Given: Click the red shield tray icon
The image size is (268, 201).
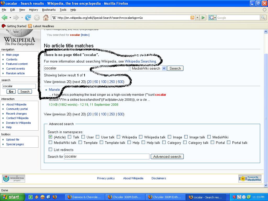Looking at the screenshot, I should 234,197.
